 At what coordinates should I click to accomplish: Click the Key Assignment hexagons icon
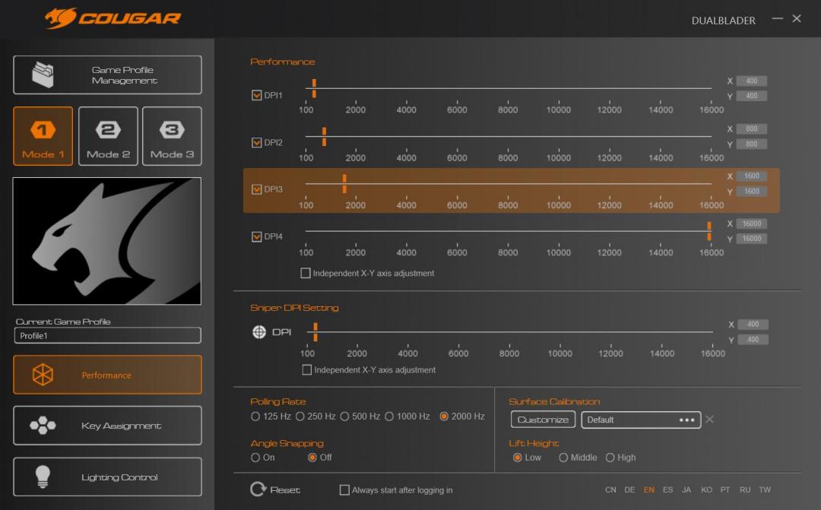click(43, 425)
